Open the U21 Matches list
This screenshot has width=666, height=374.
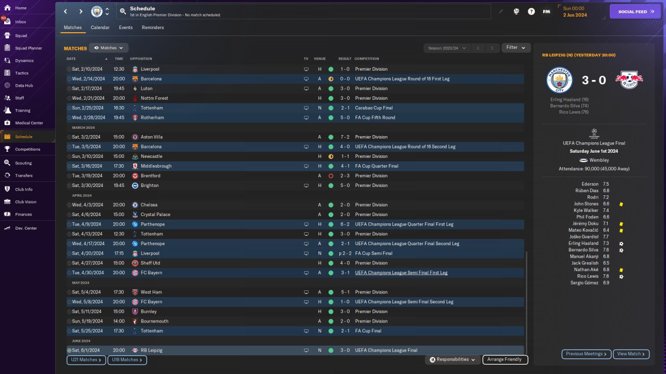pyautogui.click(x=86, y=359)
